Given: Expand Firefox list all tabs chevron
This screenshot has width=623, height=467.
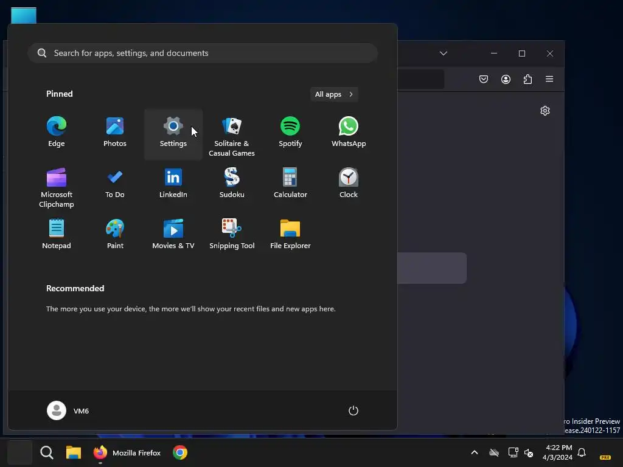Looking at the screenshot, I should 444,54.
